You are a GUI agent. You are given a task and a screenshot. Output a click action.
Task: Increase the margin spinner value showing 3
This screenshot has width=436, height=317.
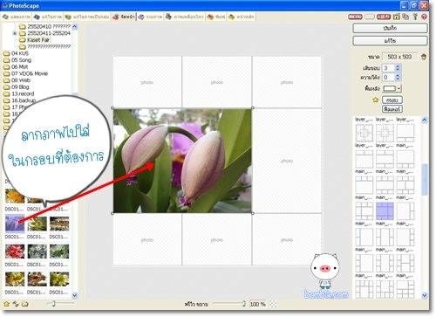pyautogui.click(x=398, y=66)
